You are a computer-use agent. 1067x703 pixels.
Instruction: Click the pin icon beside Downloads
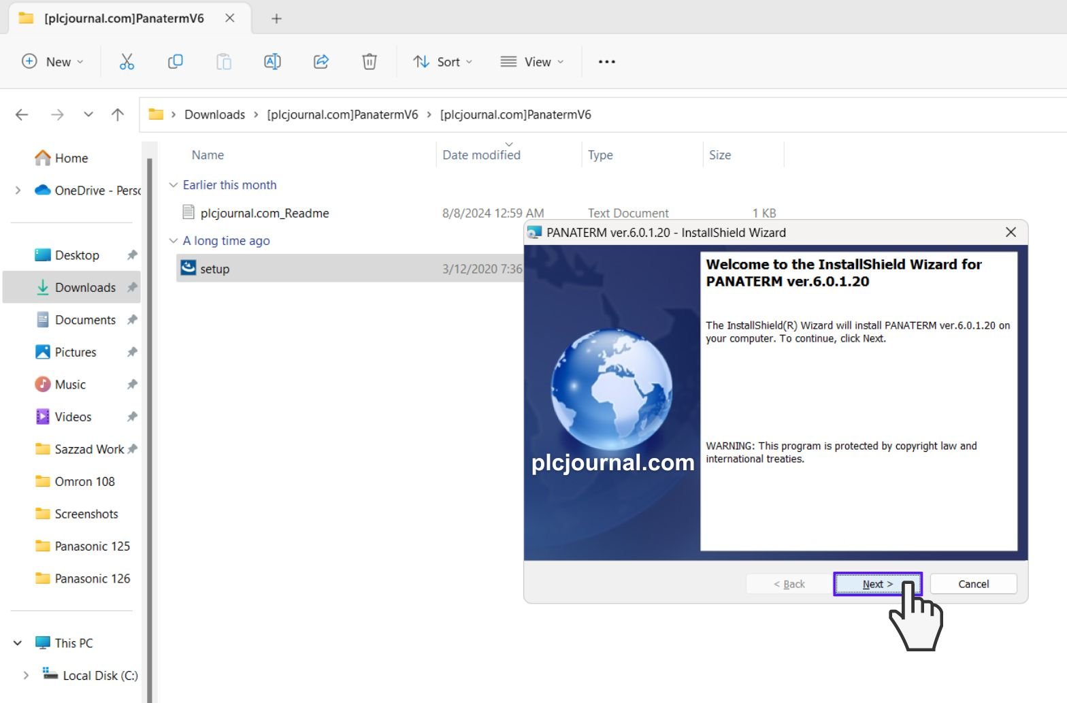(132, 287)
